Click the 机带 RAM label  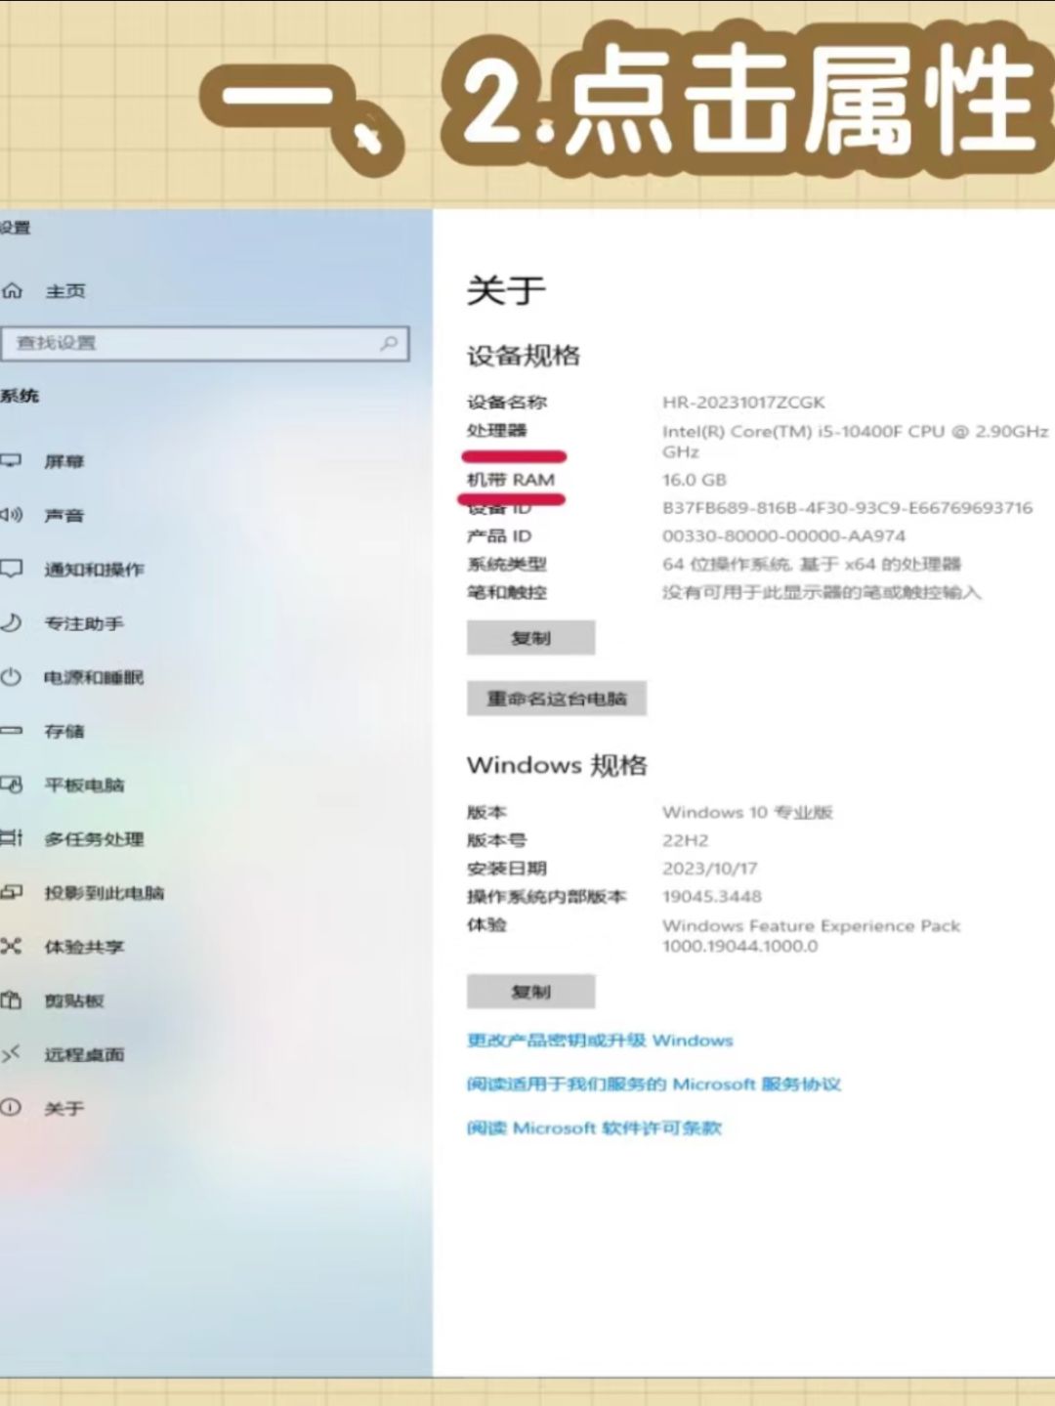[510, 480]
